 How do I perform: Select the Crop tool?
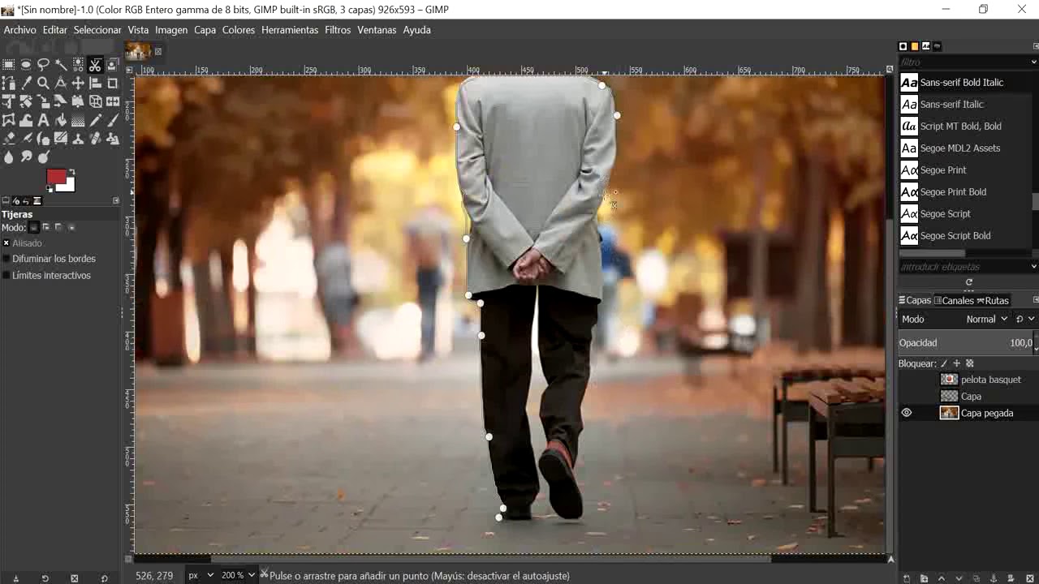(112, 83)
